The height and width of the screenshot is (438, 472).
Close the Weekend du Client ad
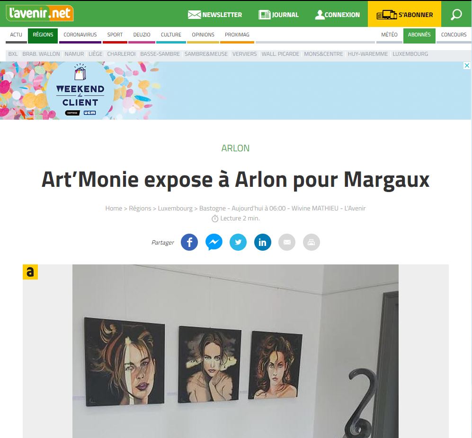(467, 65)
